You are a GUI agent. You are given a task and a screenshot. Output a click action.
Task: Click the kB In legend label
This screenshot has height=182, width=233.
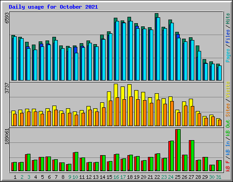pyautogui.click(x=228, y=148)
